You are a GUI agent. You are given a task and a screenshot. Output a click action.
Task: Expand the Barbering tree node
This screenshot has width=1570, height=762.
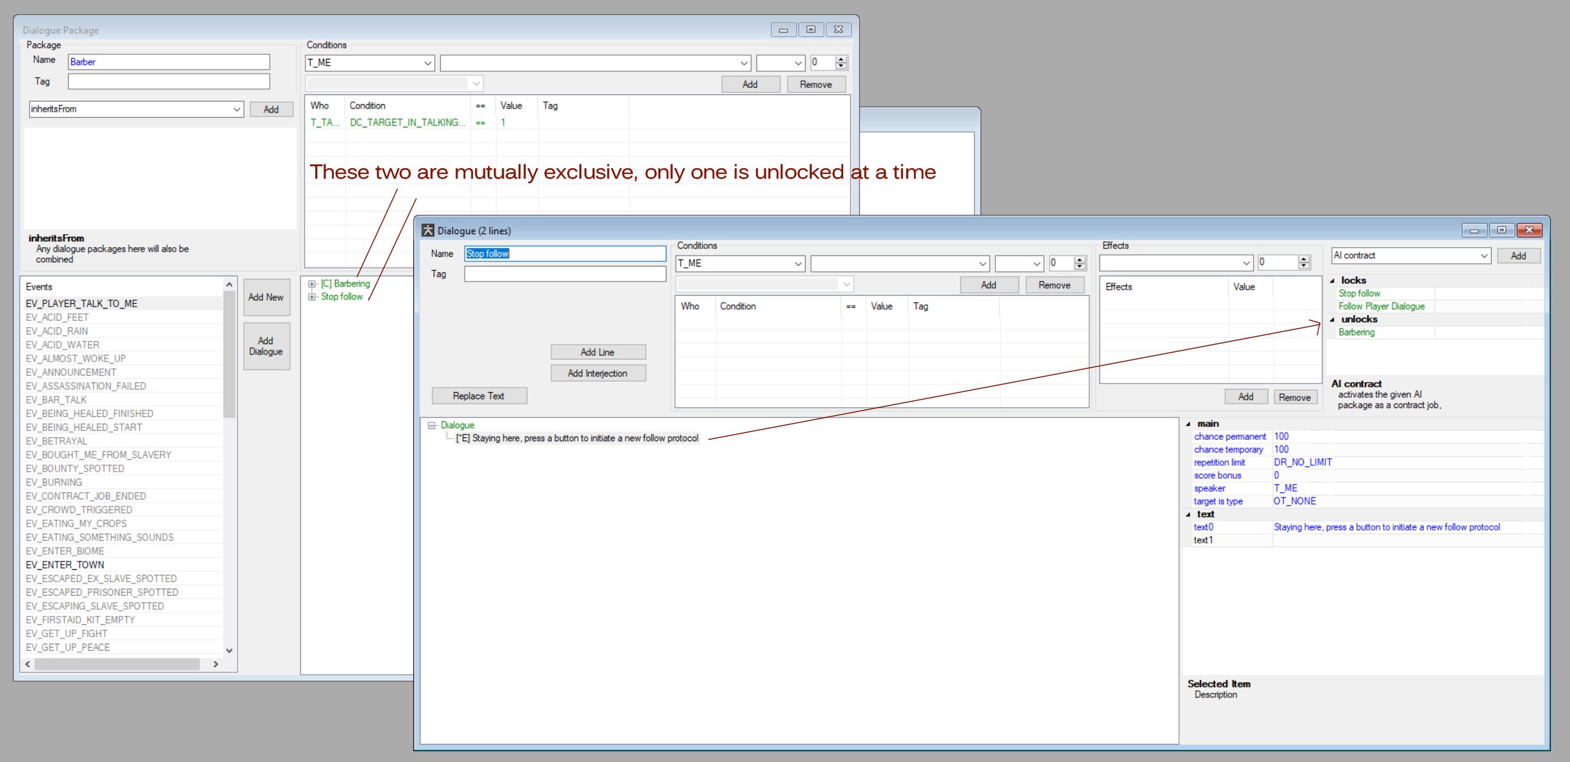312,284
